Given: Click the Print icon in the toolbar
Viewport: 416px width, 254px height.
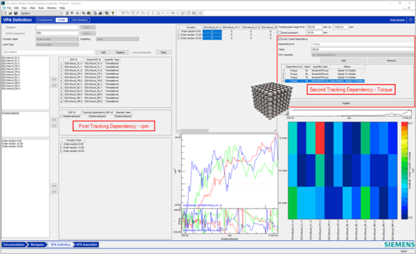Looking at the screenshot, I should click(x=101, y=13).
